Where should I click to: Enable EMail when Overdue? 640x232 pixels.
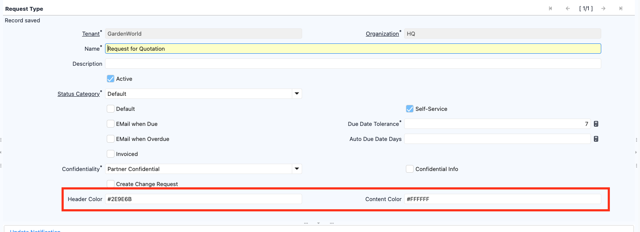[x=111, y=139]
